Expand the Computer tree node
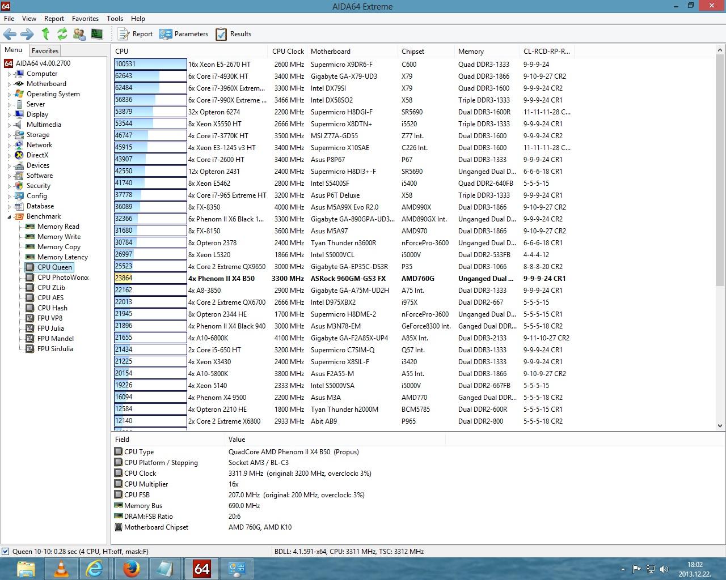Viewport: 726px width, 580px height. pos(9,74)
